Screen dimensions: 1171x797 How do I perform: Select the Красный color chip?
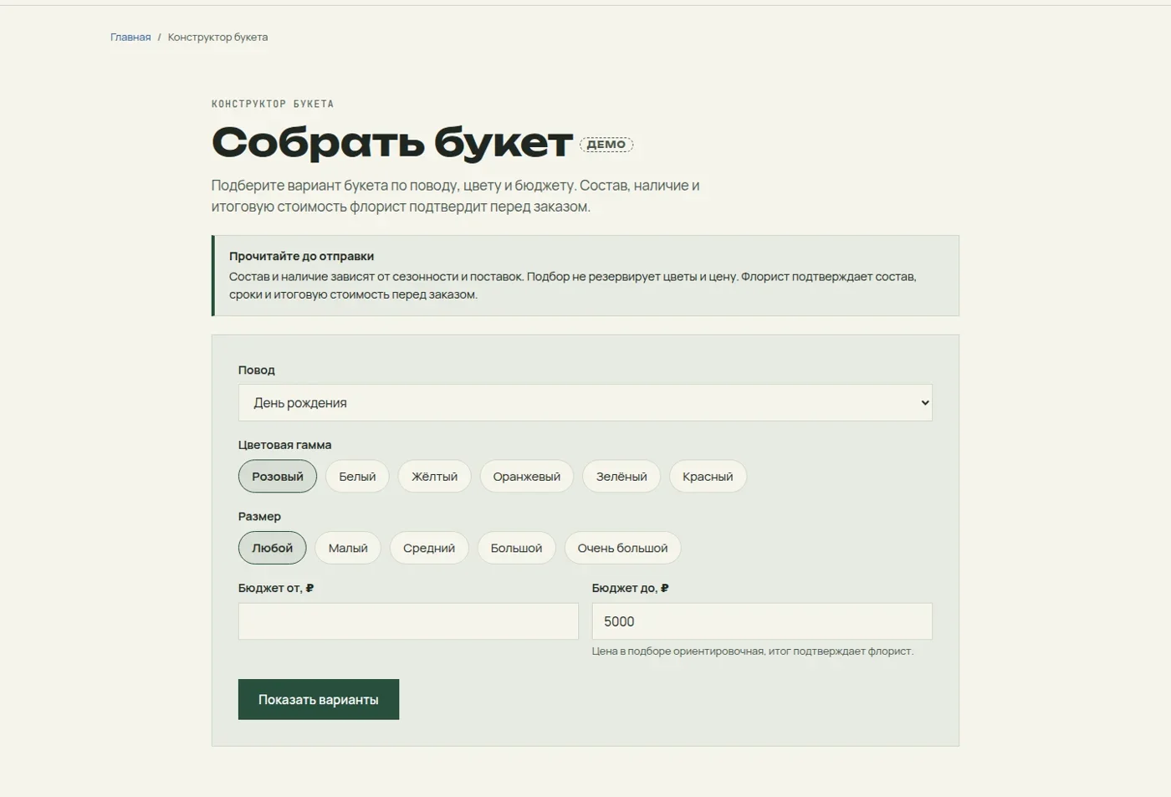tap(708, 477)
